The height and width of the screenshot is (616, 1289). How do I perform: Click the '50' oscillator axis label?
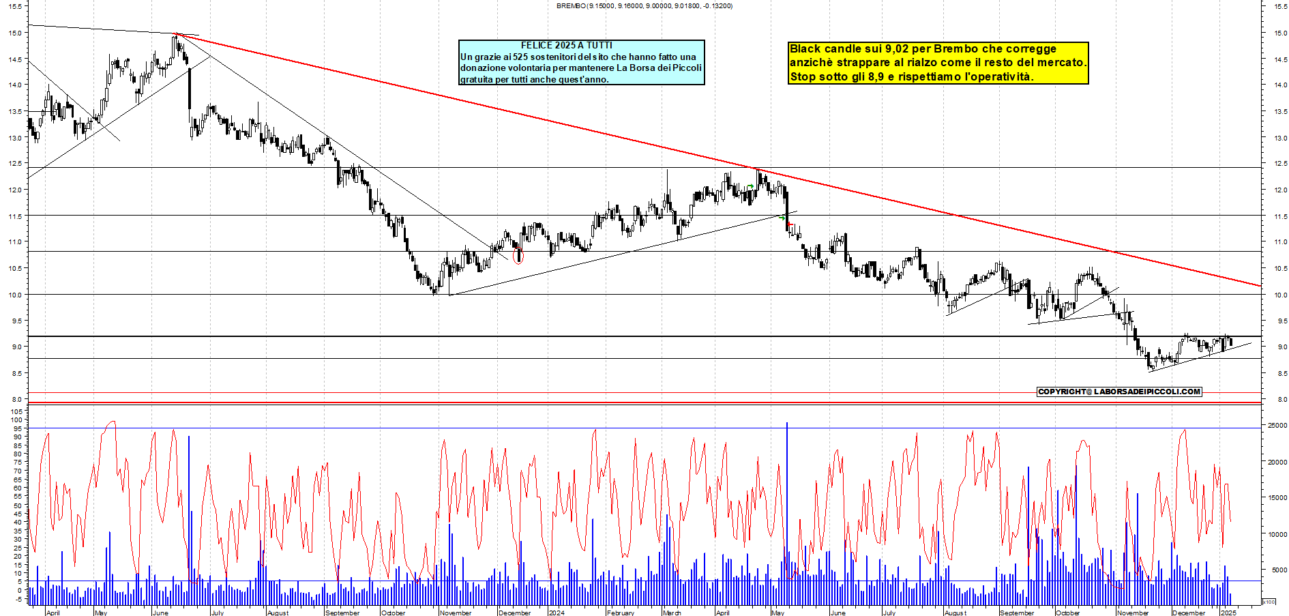[18, 505]
